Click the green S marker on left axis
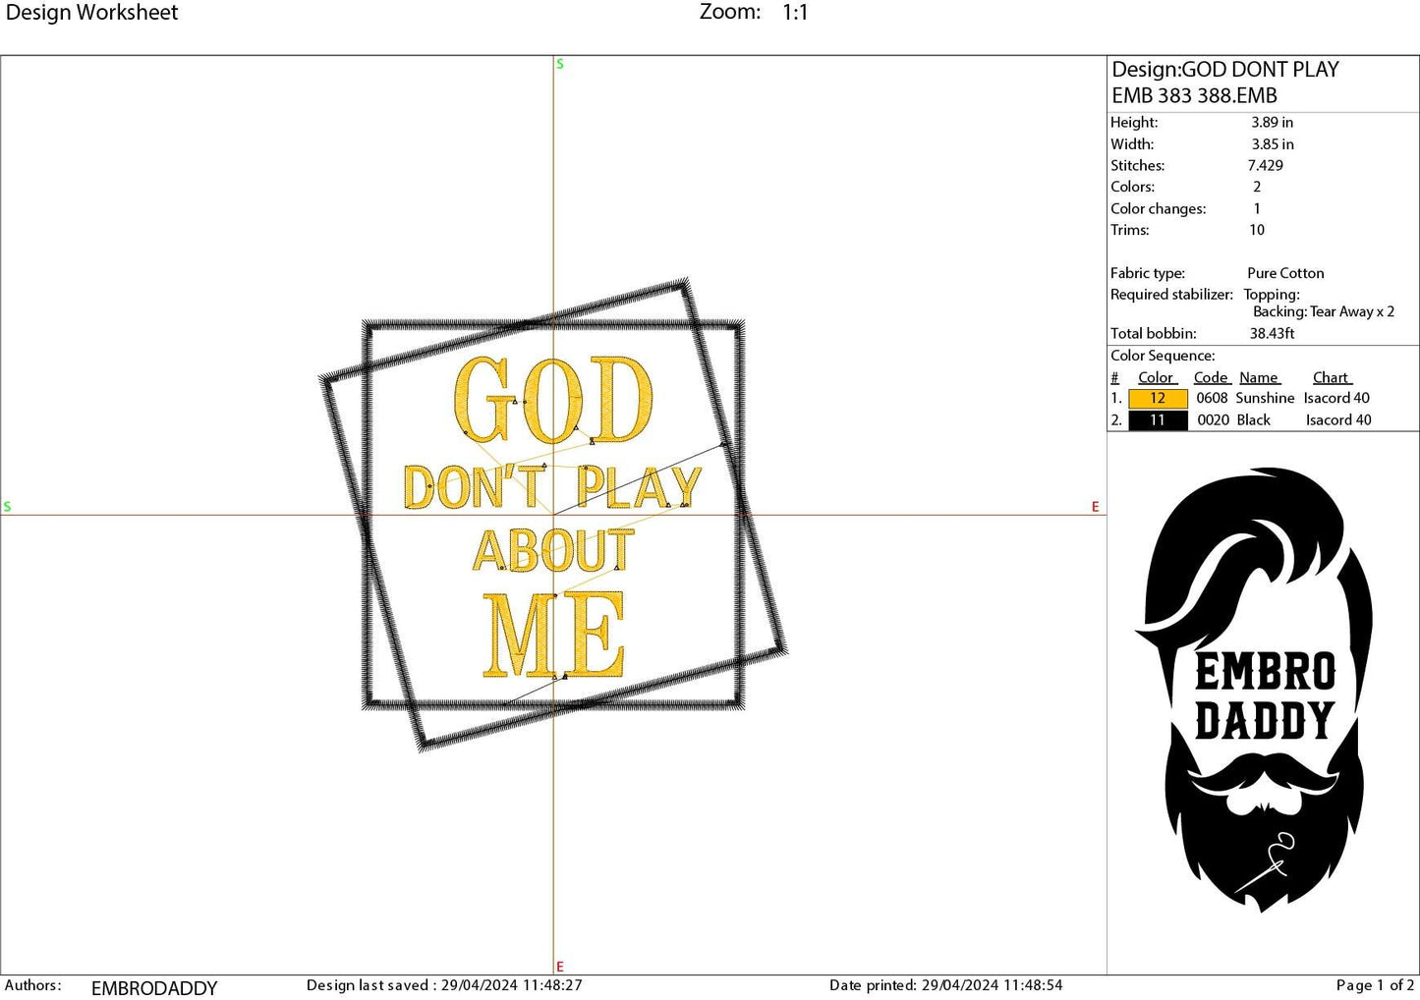1420x1000 pixels. point(9,507)
